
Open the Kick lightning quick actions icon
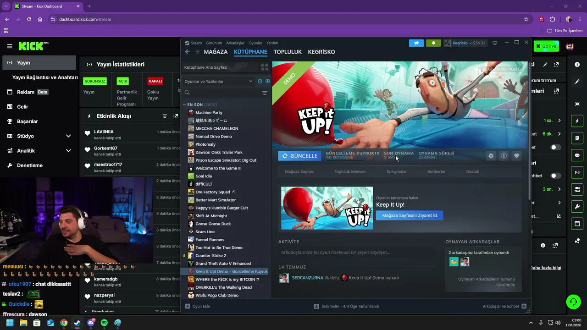coord(577,121)
